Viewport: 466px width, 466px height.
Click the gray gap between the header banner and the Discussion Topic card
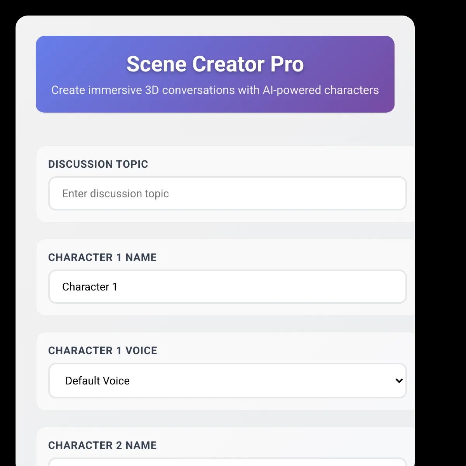(x=215, y=129)
